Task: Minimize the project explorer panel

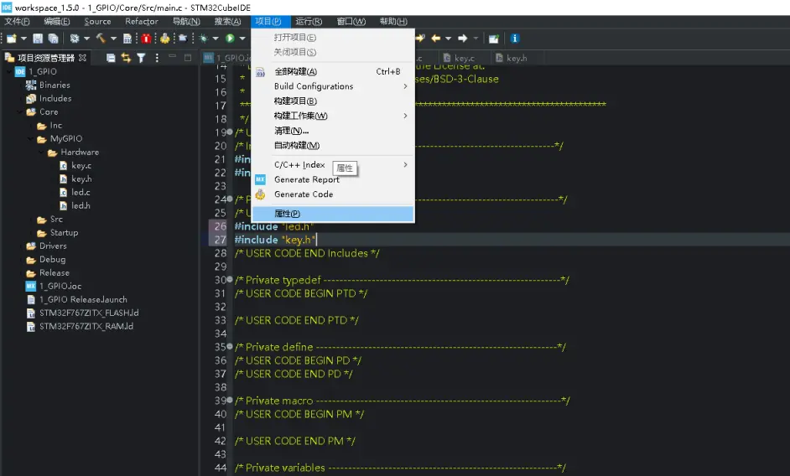Action: [172, 57]
